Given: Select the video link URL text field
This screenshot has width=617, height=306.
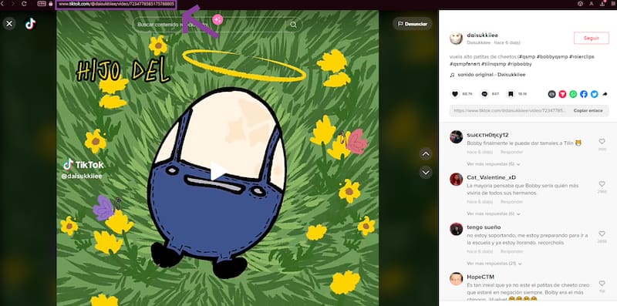Looking at the screenshot, I should pyautogui.click(x=509, y=110).
